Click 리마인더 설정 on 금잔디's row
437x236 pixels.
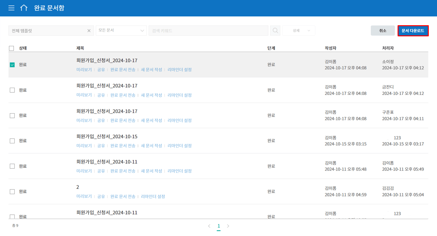180,95
